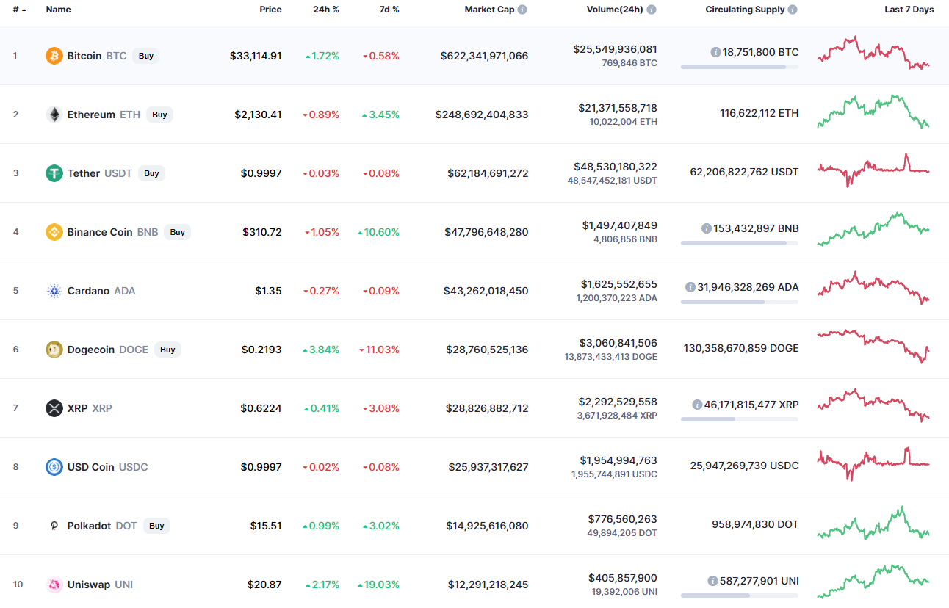Viewport: 949px width, 608px height.
Task: Click the Circulating Supply header info icon
Action: (x=793, y=10)
